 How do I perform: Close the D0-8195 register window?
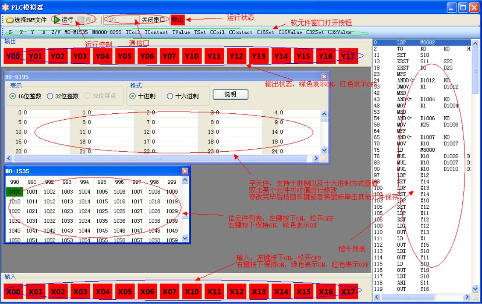pos(324,77)
